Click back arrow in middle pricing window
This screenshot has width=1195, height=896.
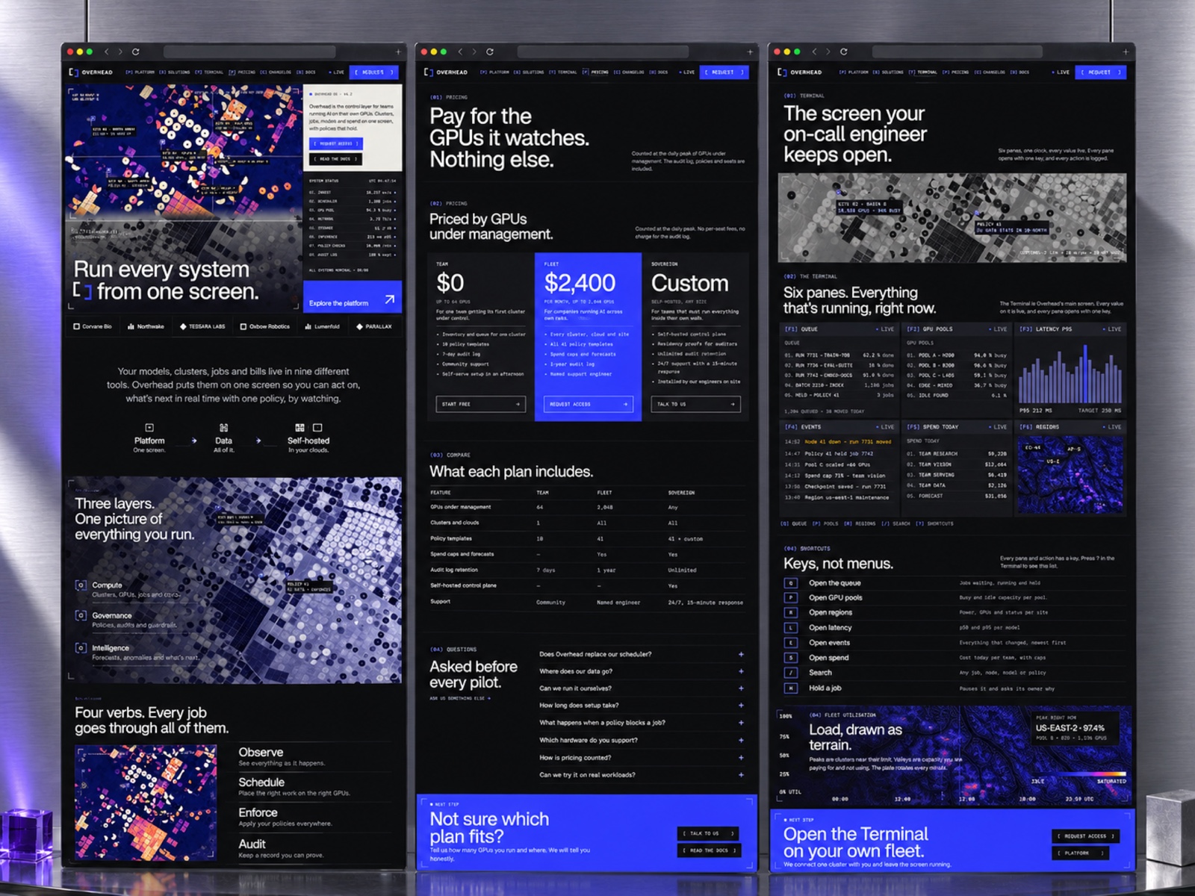460,52
